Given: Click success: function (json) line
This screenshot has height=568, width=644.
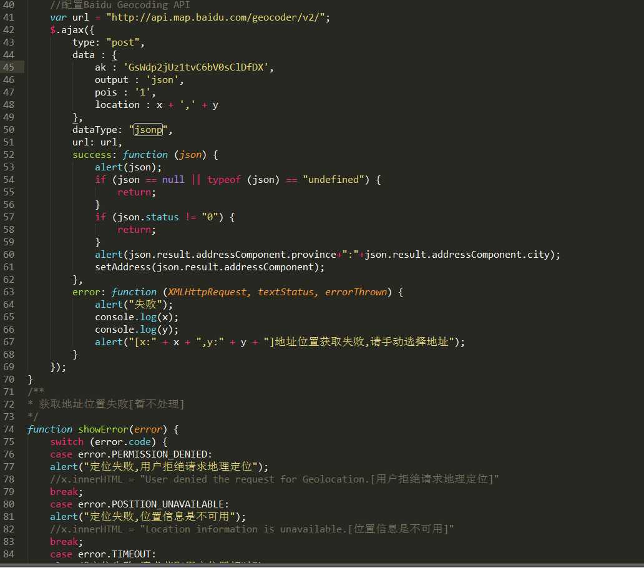Looking at the screenshot, I should pyautogui.click(x=145, y=154).
